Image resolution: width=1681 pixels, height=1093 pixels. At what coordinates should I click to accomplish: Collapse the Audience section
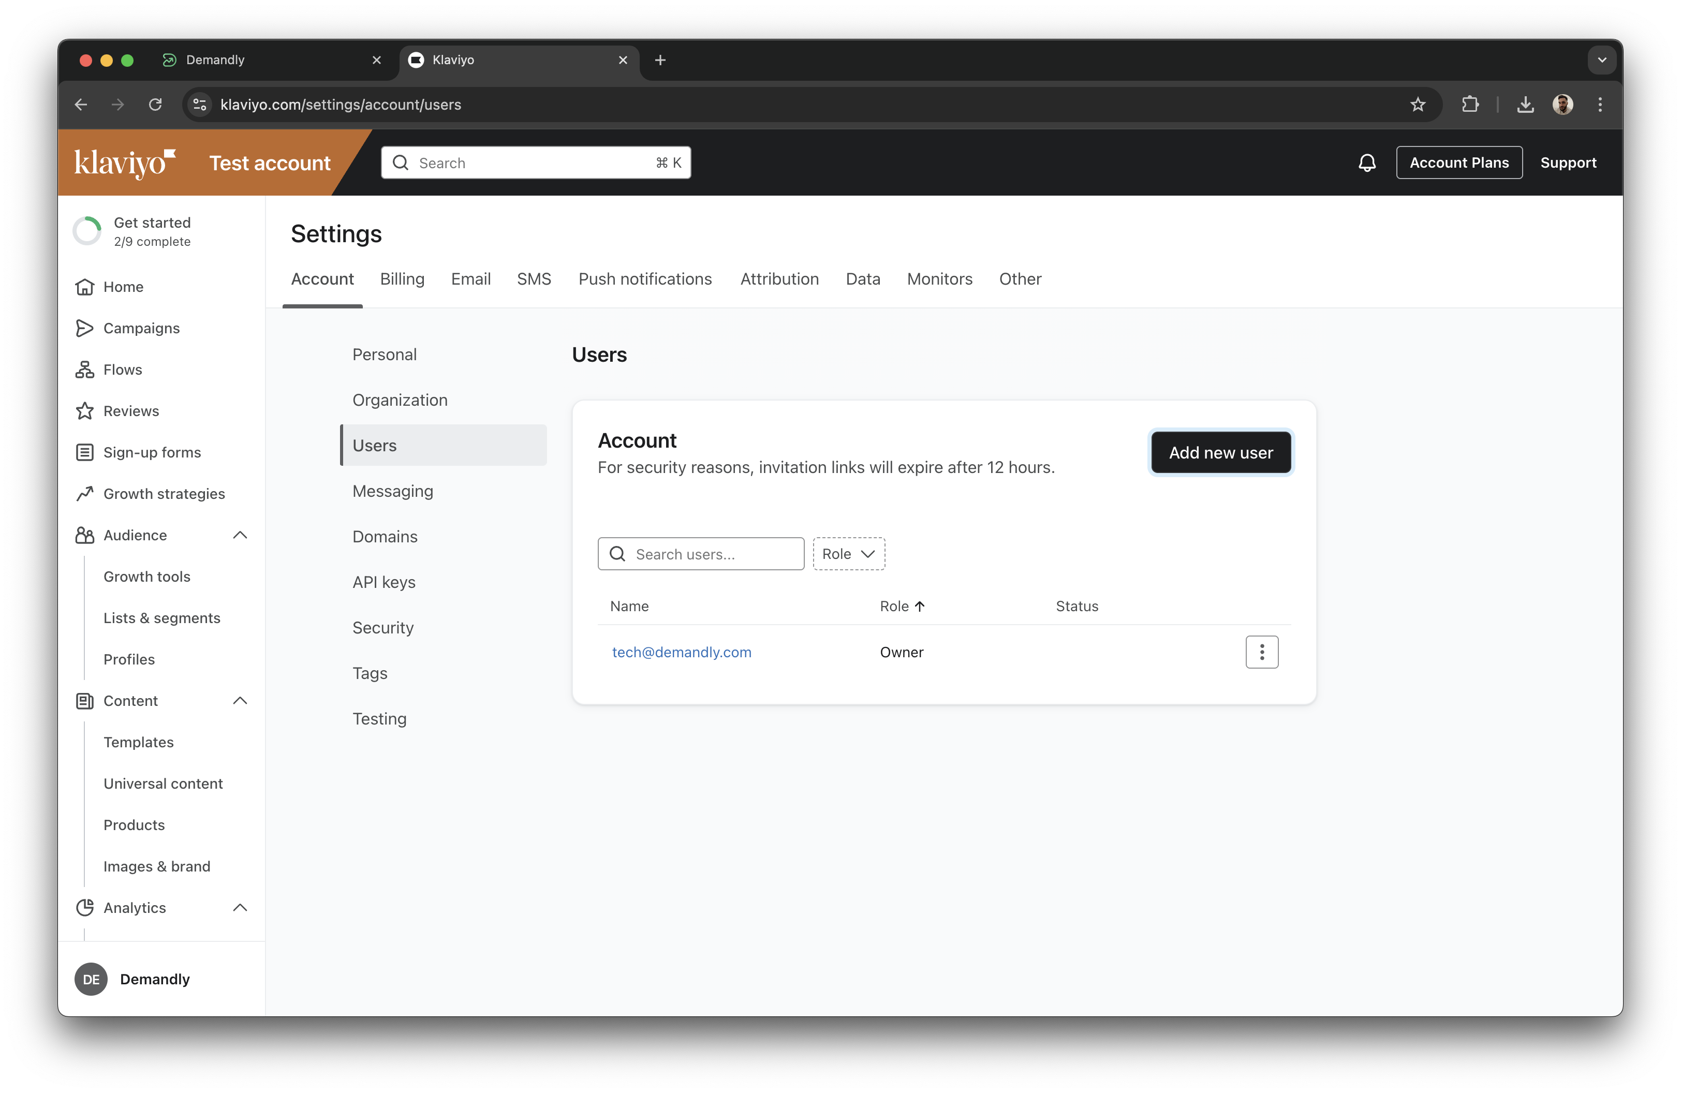240,535
